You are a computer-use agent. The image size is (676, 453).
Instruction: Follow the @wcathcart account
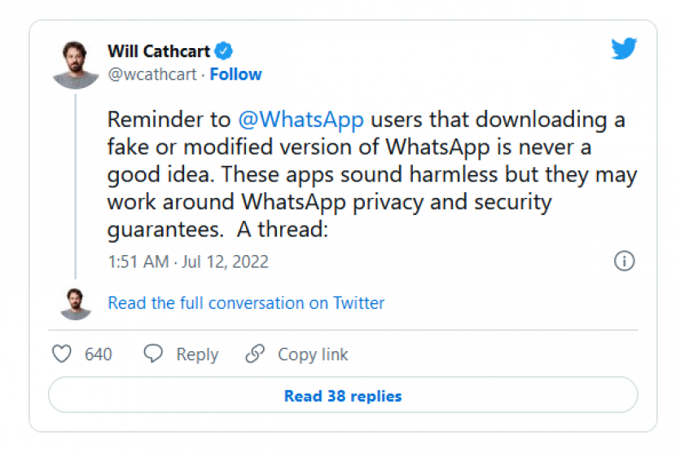point(235,74)
